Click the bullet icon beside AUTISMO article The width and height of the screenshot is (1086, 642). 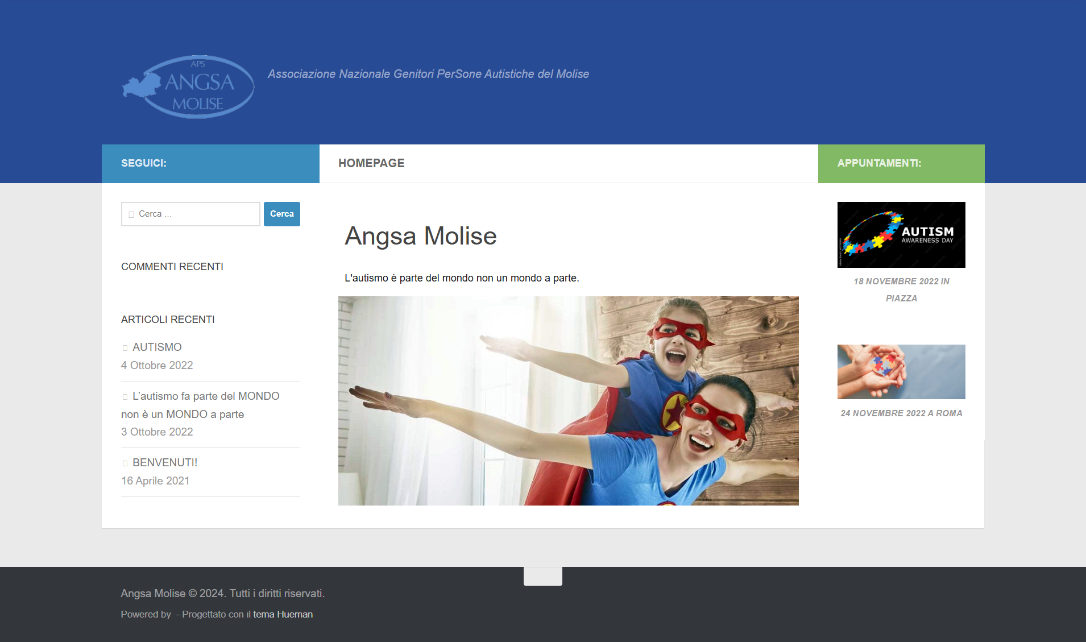click(125, 347)
